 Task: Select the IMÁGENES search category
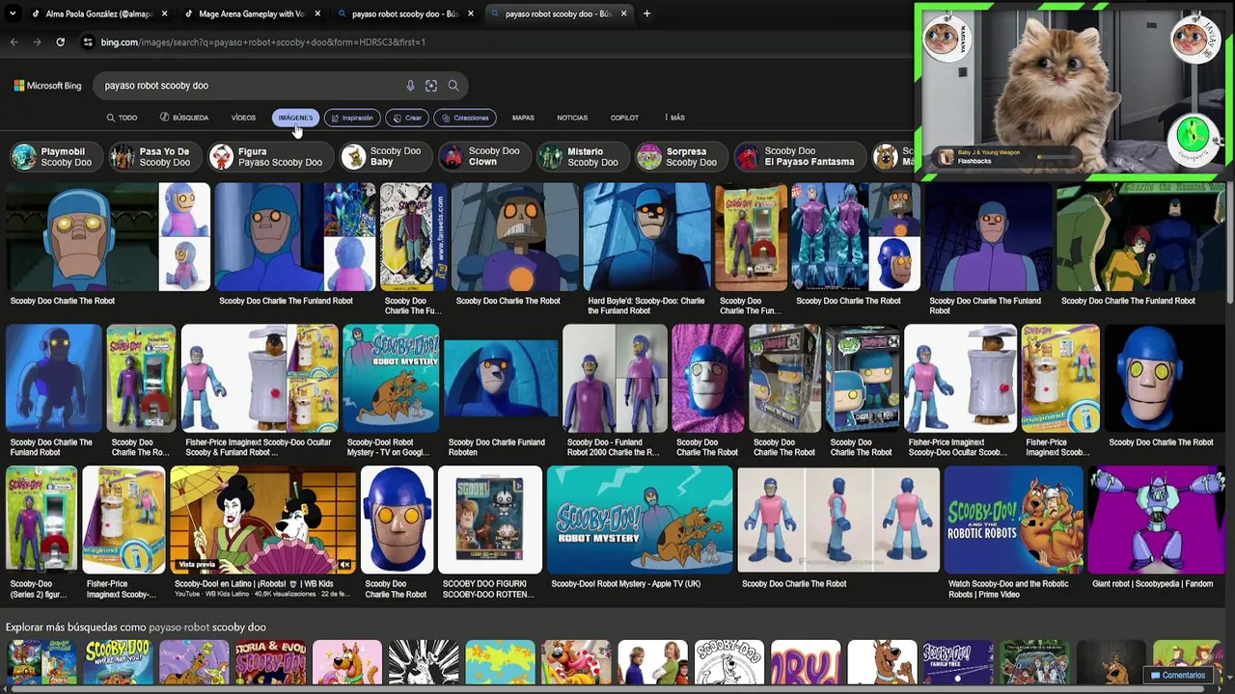[295, 118]
